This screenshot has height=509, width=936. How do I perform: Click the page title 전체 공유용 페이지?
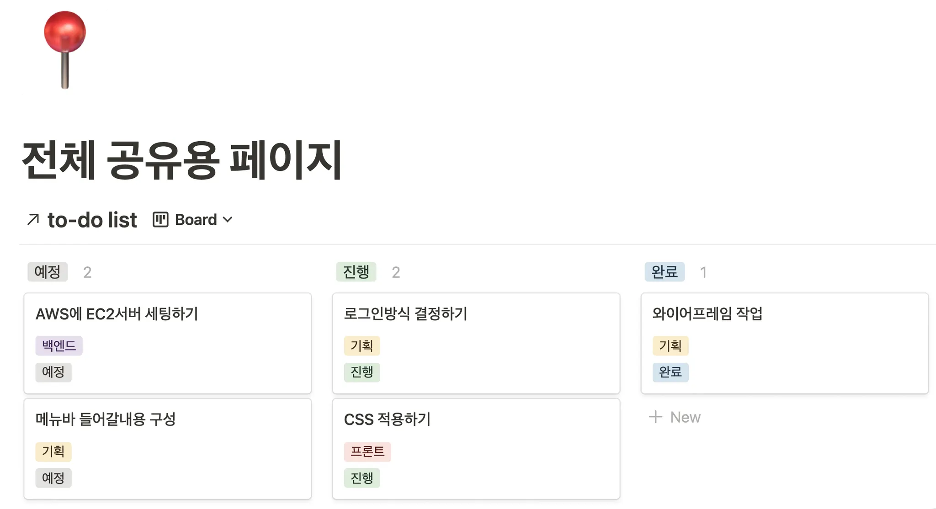click(182, 160)
